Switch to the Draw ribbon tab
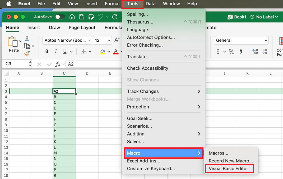283x179 pixels. [x=54, y=27]
